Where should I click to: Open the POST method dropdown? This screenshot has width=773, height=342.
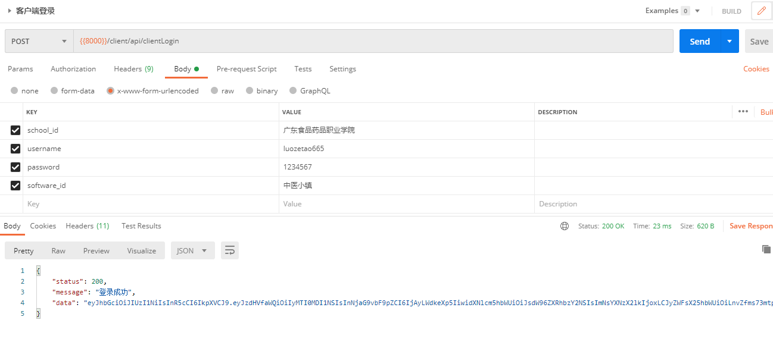(39, 42)
